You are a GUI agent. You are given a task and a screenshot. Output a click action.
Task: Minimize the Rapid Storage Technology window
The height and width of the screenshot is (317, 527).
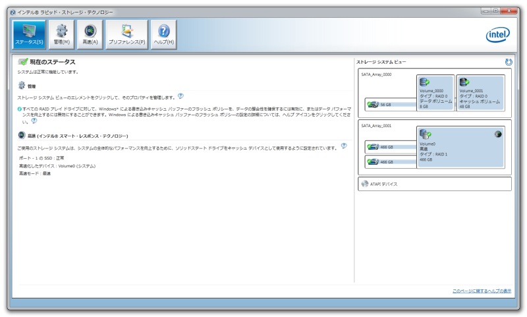pos(486,11)
